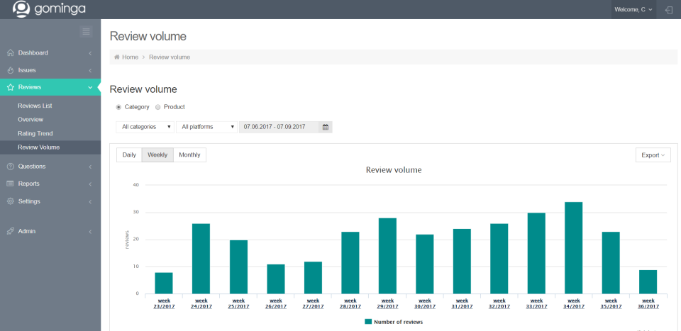The image size is (681, 331).
Task: Open Overview in sidebar
Action: coord(31,120)
